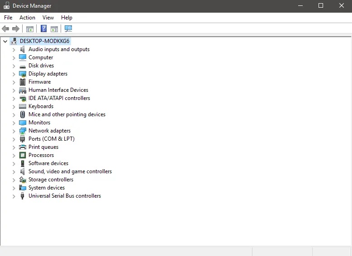Screen dimensions: 352x256
Task: Expand the Human Interface Devices chevron
Action: pos(14,90)
